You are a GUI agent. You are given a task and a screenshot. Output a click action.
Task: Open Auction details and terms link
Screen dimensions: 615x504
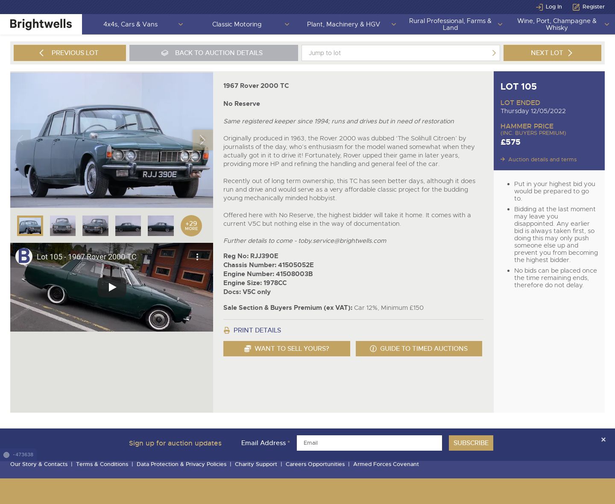tap(542, 159)
